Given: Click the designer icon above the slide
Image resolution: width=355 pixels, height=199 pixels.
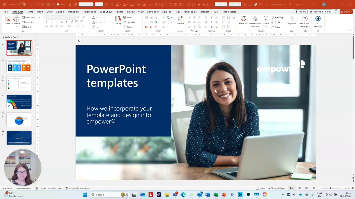Looking at the screenshot, I should pyautogui.click(x=78, y=41).
